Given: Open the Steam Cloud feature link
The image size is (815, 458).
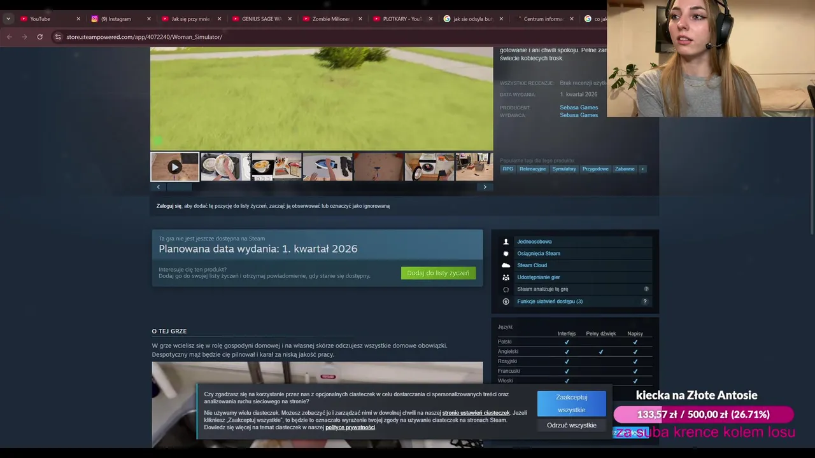Looking at the screenshot, I should coord(532,265).
